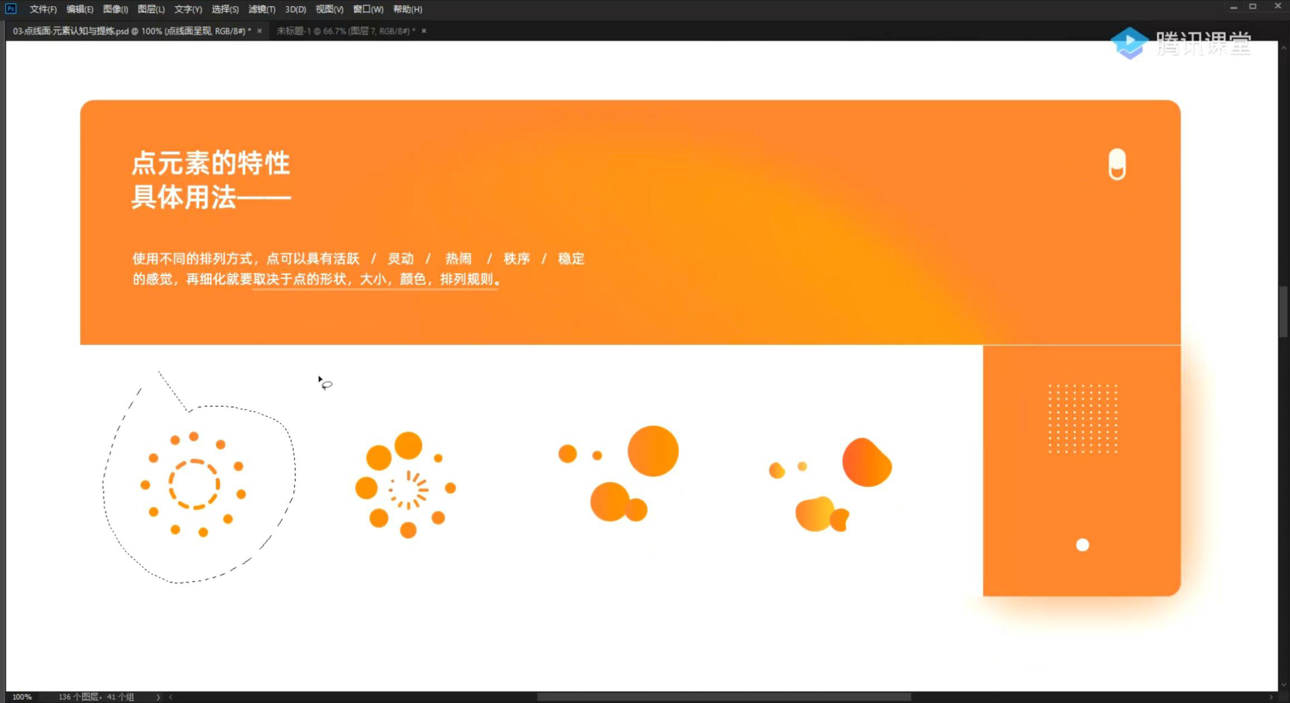This screenshot has width=1290, height=703.
Task: Open the 3D(D) menu
Action: click(x=295, y=9)
